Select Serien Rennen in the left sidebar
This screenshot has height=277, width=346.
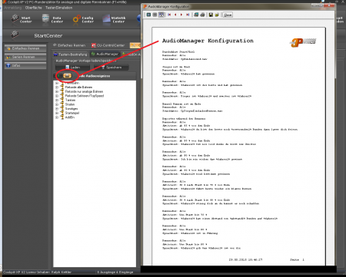(x=25, y=57)
